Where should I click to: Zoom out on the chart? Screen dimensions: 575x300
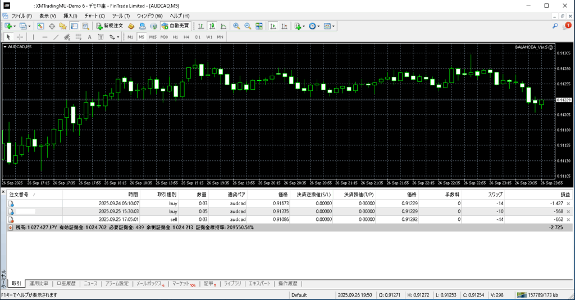coord(248,26)
